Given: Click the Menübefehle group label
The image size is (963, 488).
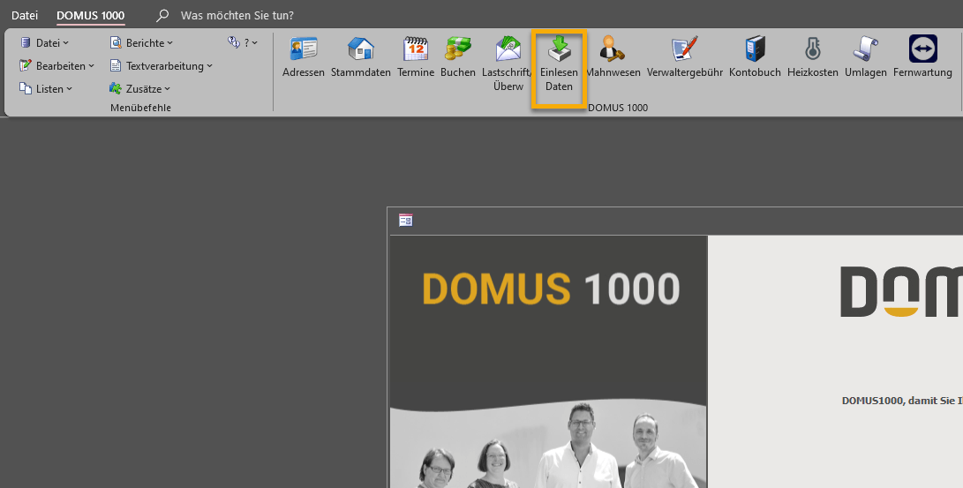Looking at the screenshot, I should click(140, 108).
